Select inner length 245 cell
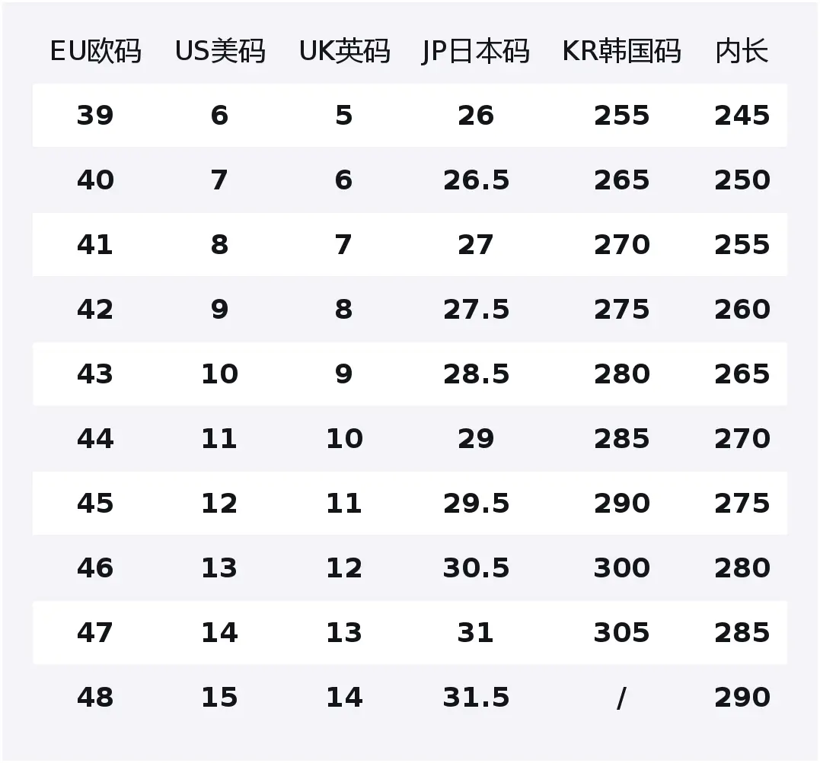 tap(742, 116)
